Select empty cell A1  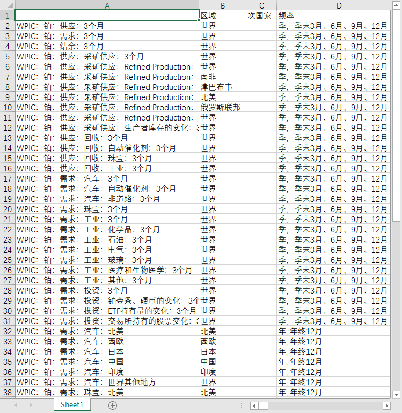point(107,16)
